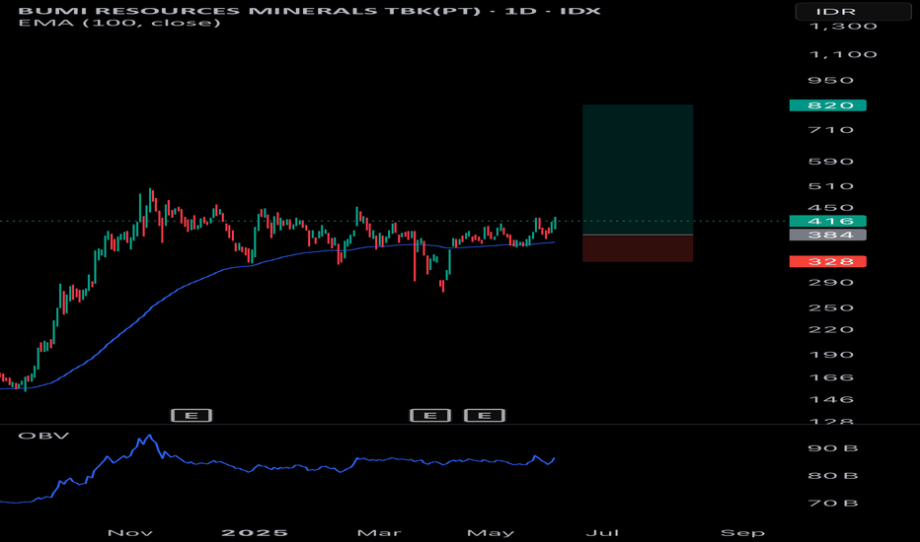Click the green profit zone of long position

[638, 169]
